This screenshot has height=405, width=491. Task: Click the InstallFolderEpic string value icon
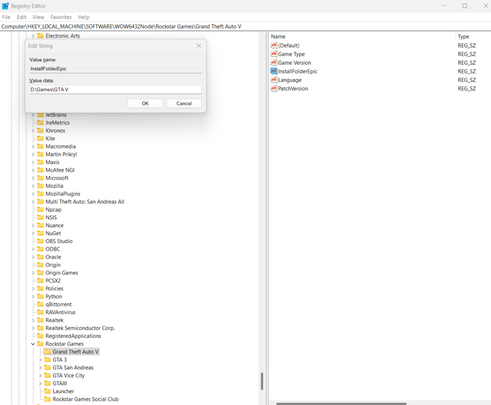[274, 71]
